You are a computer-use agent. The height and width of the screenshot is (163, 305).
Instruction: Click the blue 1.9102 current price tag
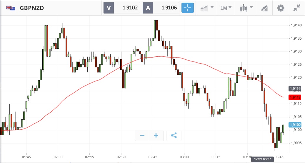click(x=295, y=125)
